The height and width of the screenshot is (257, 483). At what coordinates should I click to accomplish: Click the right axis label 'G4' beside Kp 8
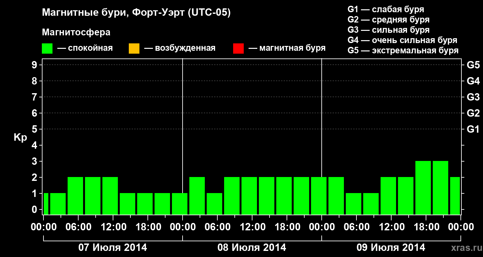(x=473, y=81)
